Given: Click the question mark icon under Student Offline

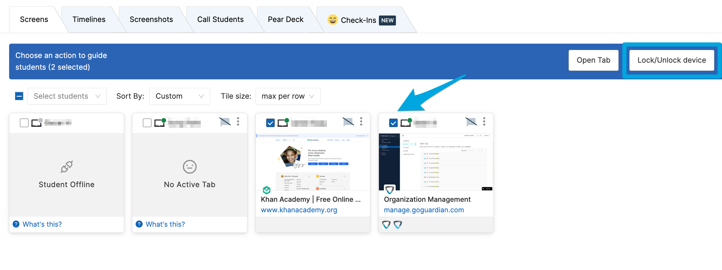Looking at the screenshot, I should pos(16,224).
